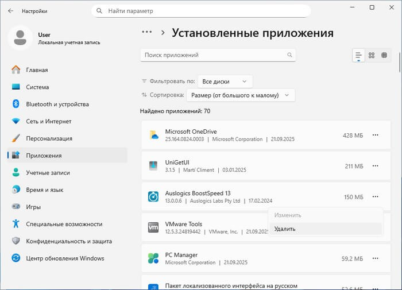Click the Auslogics BoostSpeed 13 app icon

pyautogui.click(x=153, y=197)
